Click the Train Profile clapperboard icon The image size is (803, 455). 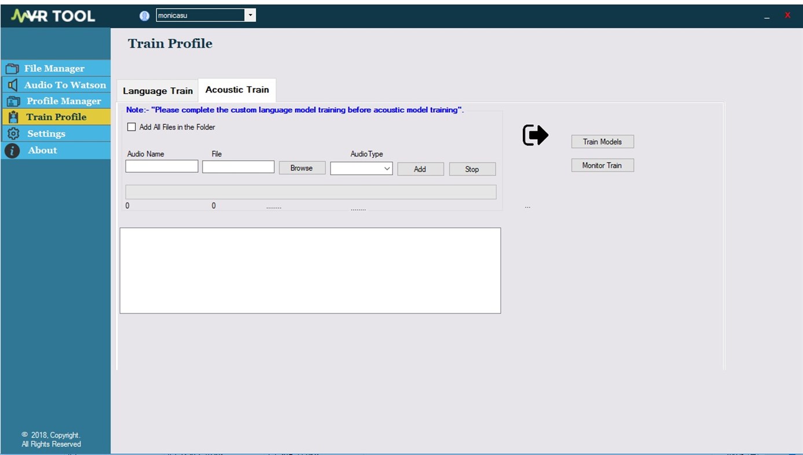[x=12, y=117]
